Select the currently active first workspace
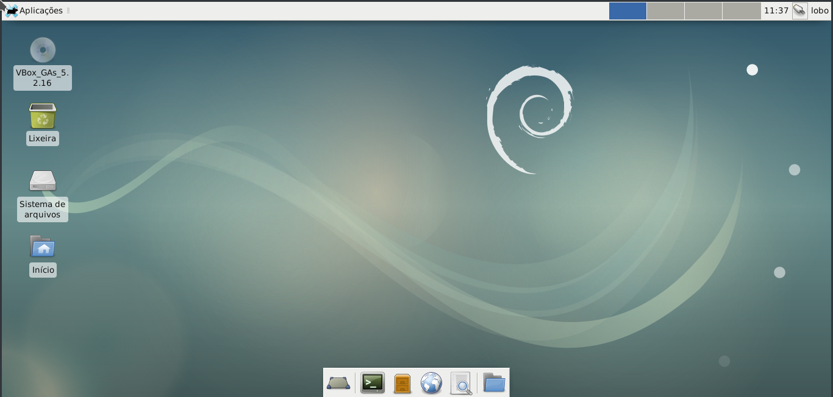The image size is (833, 397). coord(627,10)
